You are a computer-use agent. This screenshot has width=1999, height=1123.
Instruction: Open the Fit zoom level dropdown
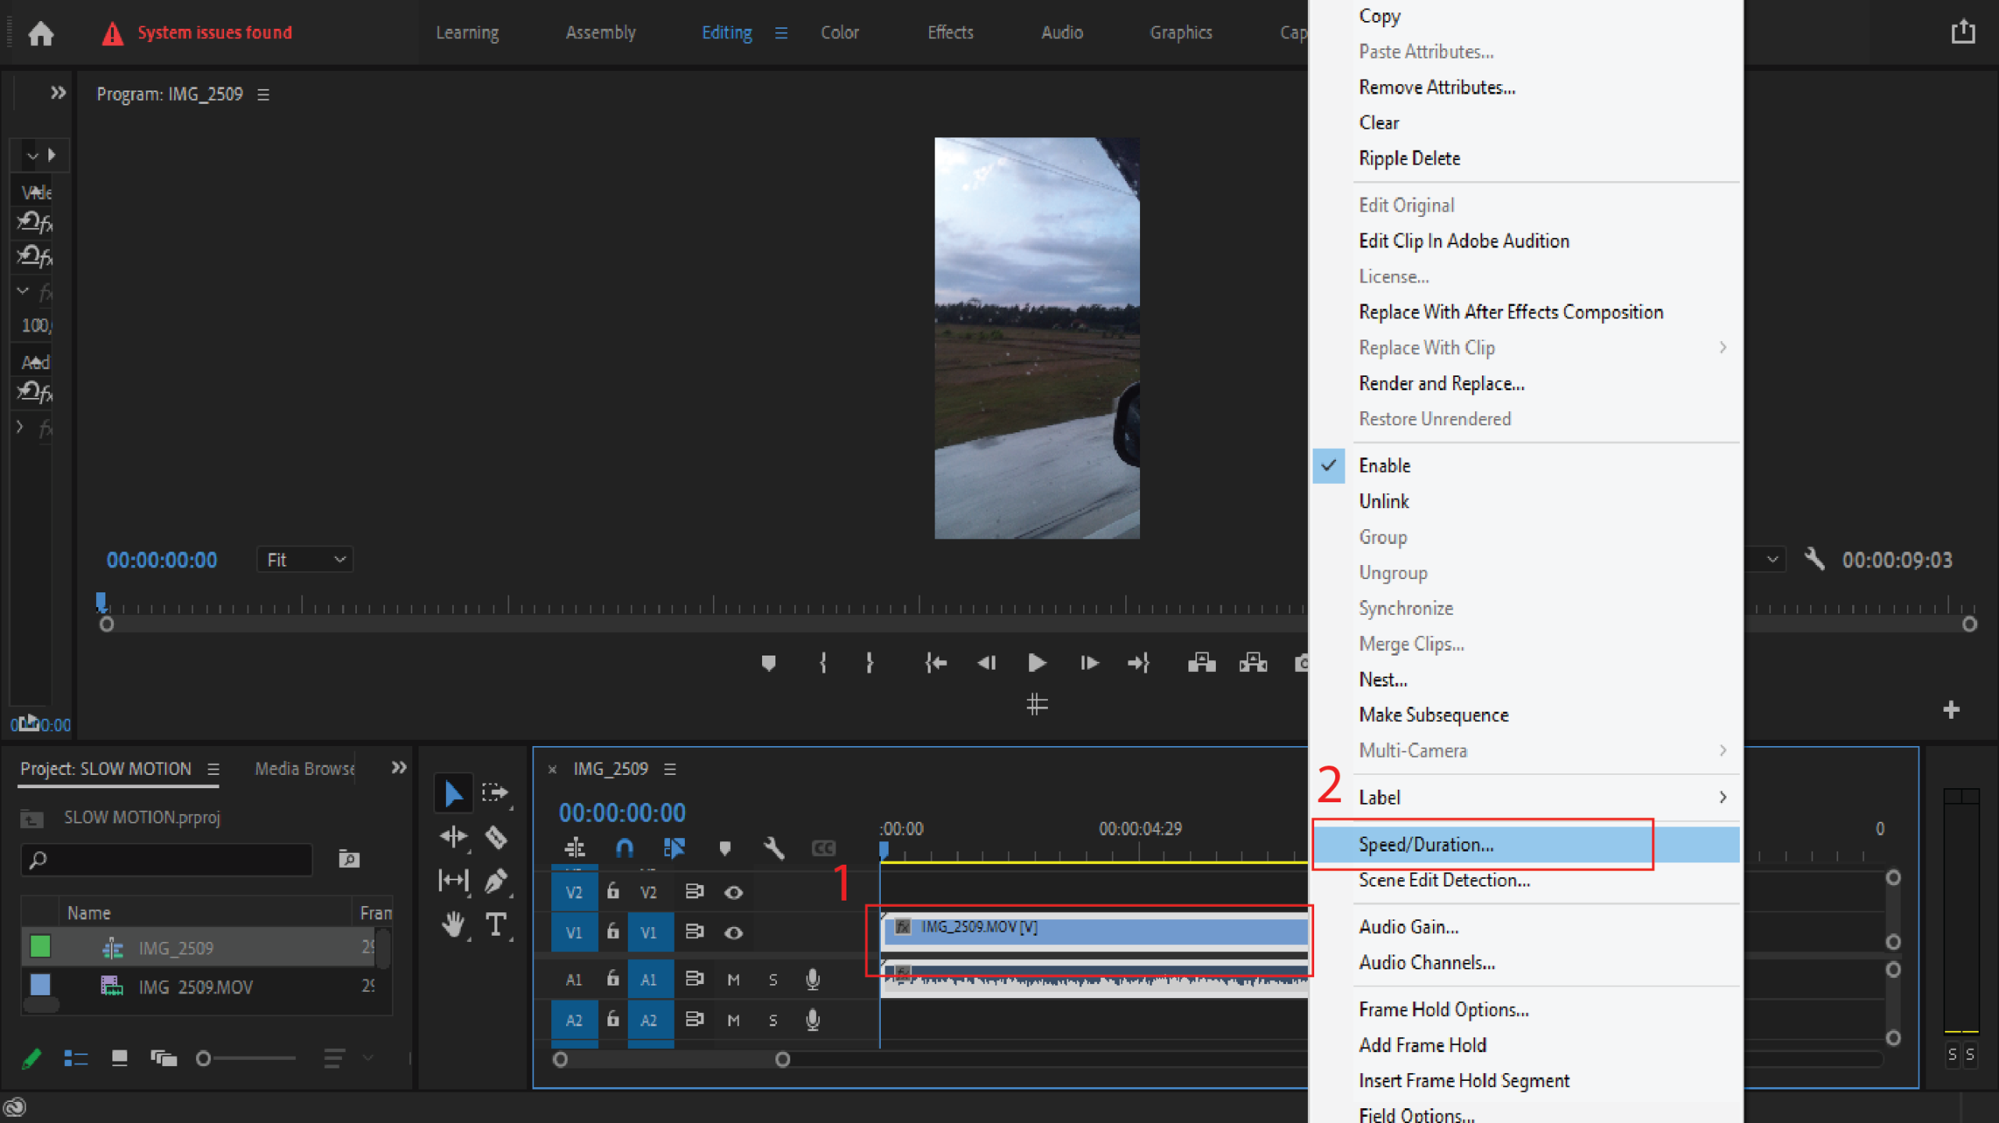305,560
